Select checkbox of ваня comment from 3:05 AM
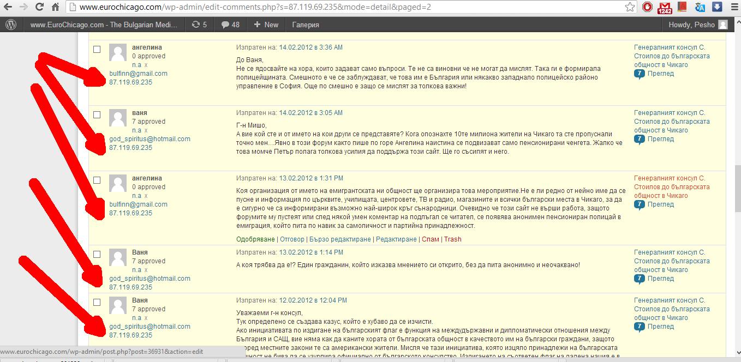Screen dimensions: 741x362 pos(97,114)
